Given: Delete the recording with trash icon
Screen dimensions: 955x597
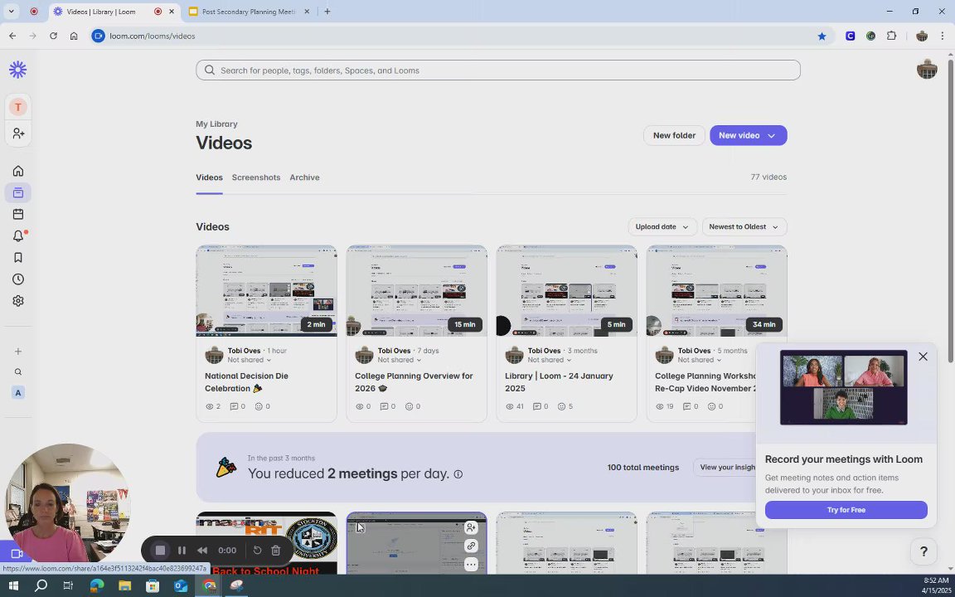Looking at the screenshot, I should pyautogui.click(x=275, y=551).
